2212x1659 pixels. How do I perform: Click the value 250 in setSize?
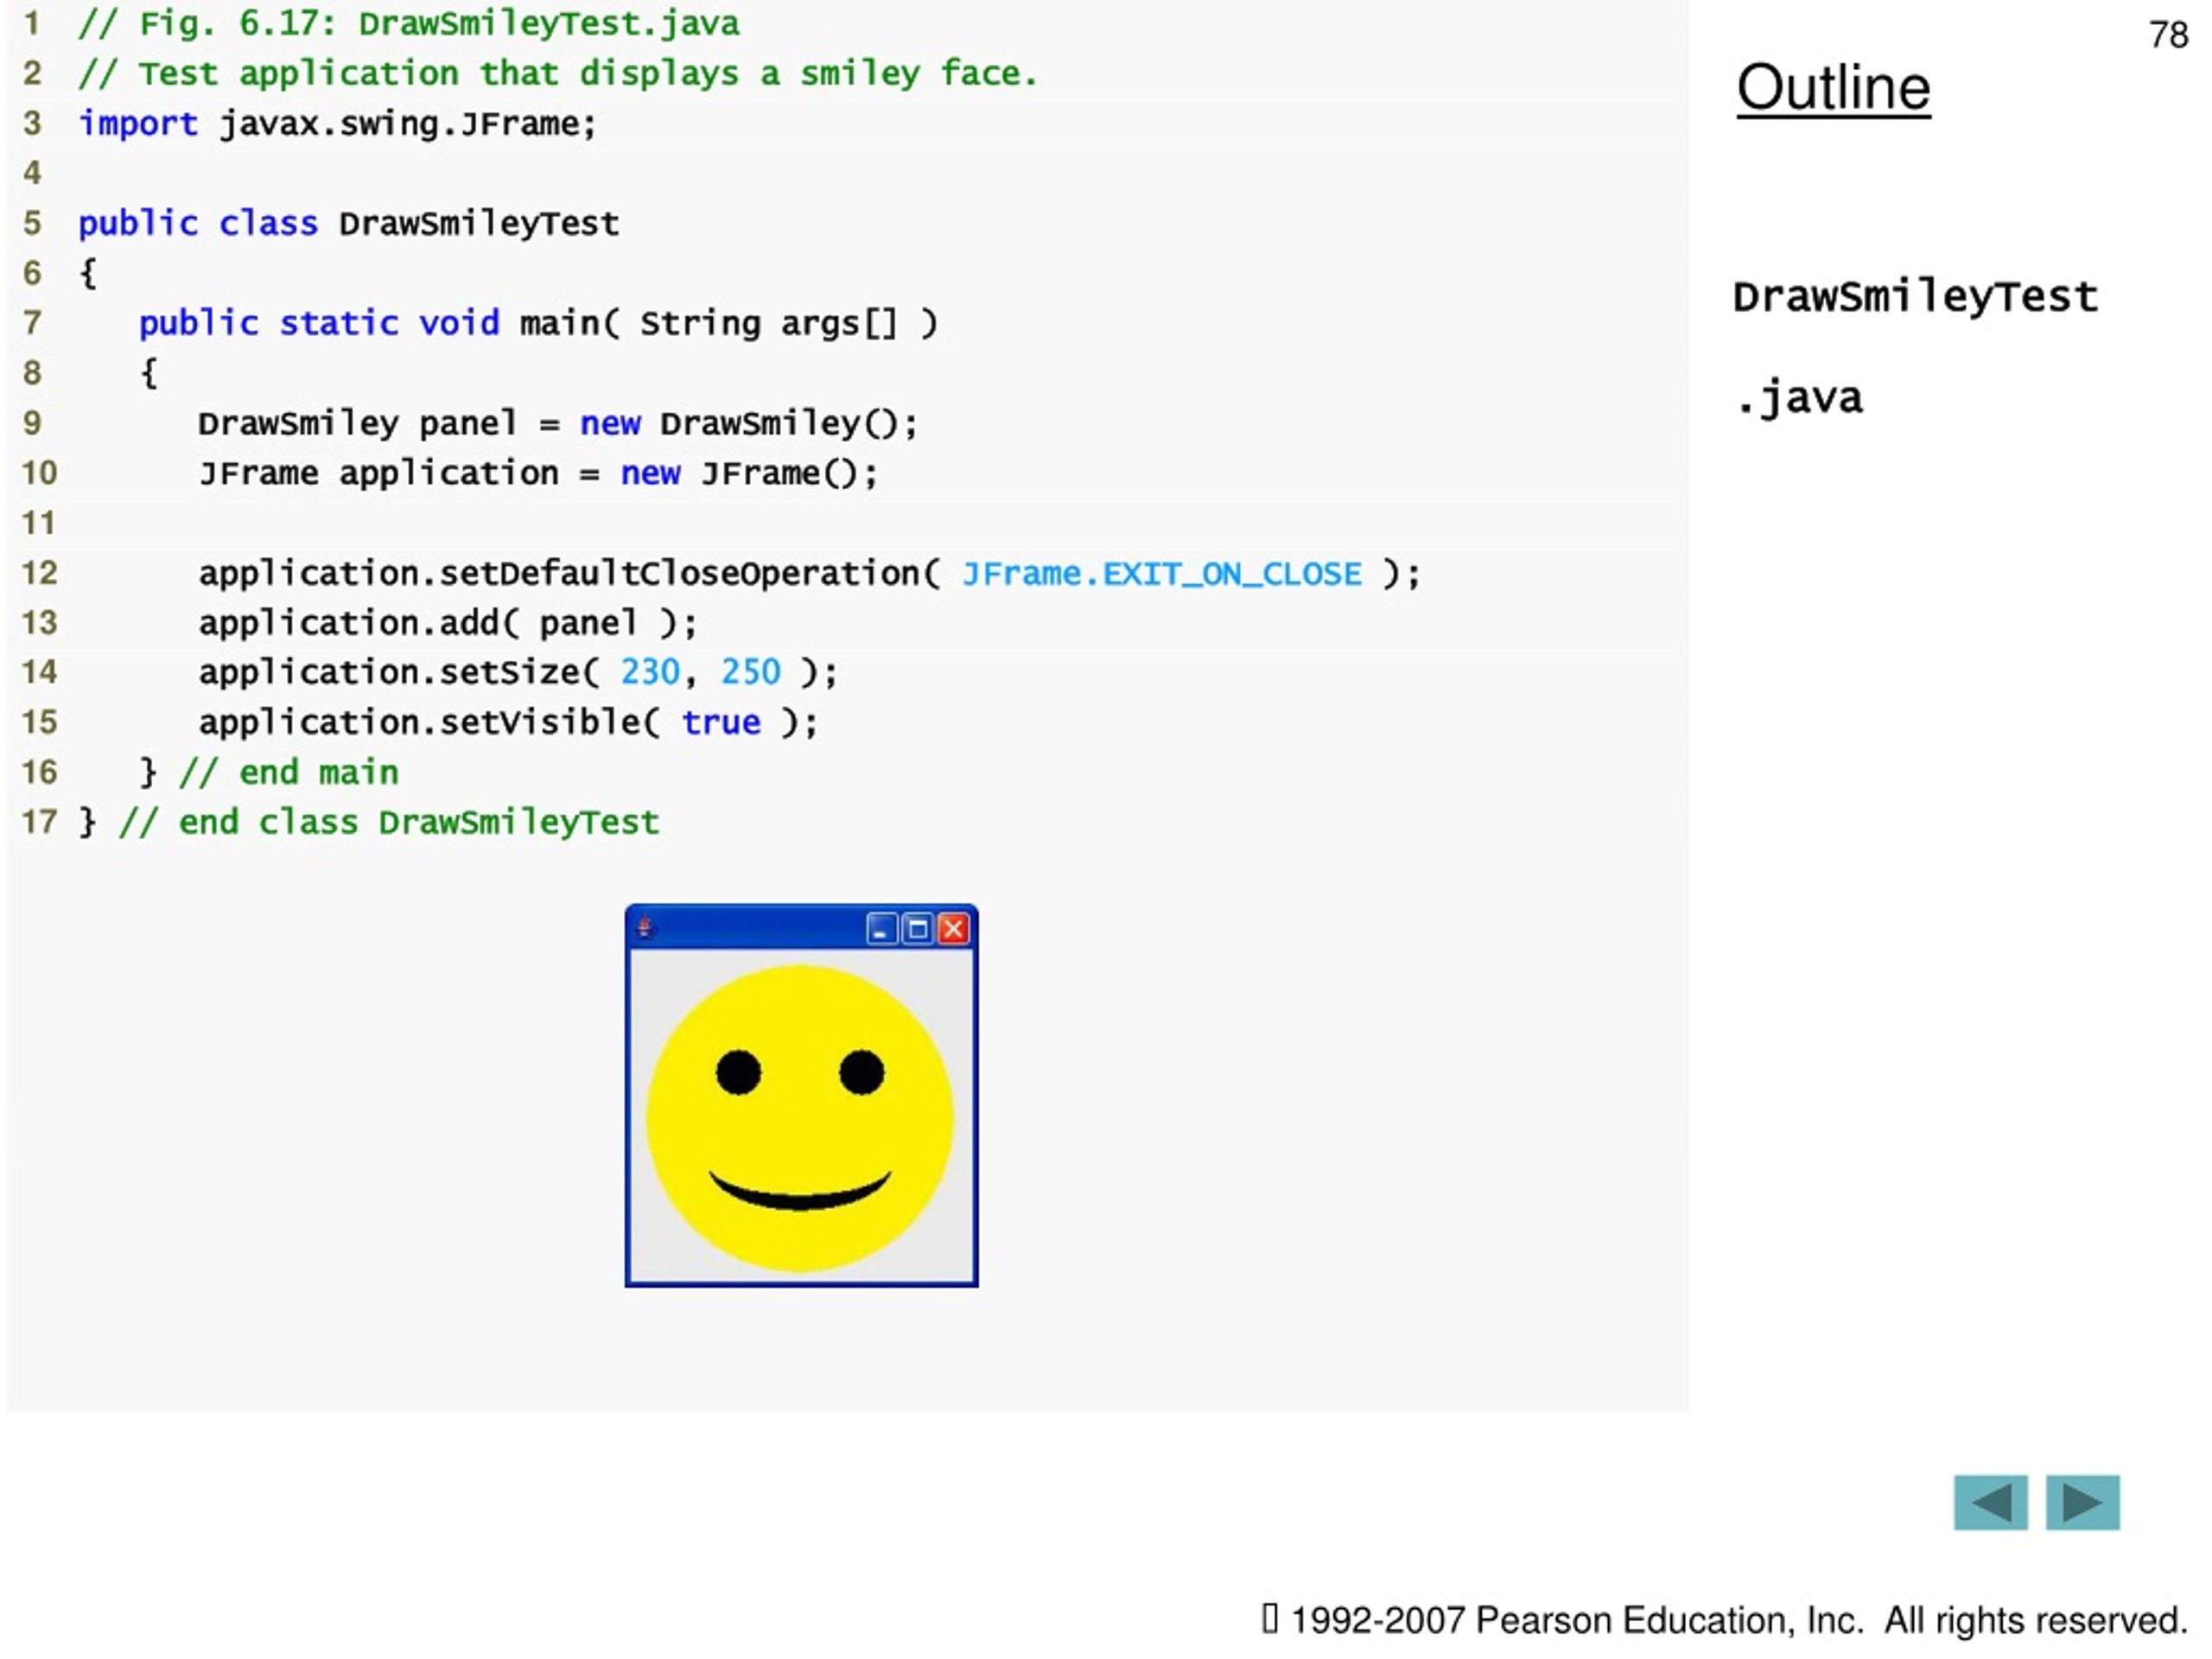click(x=750, y=672)
